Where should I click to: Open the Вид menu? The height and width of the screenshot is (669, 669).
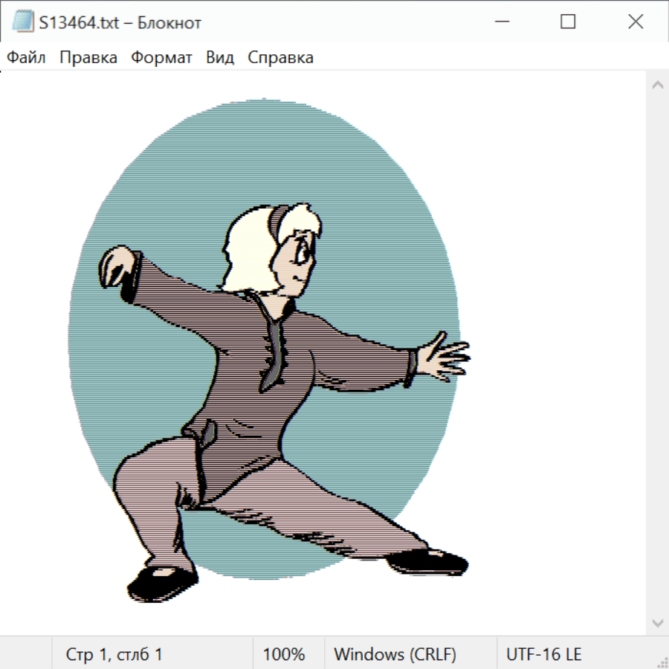tap(220, 58)
